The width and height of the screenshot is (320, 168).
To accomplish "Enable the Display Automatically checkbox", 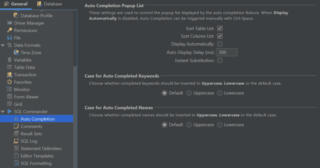I will [x=220, y=44].
